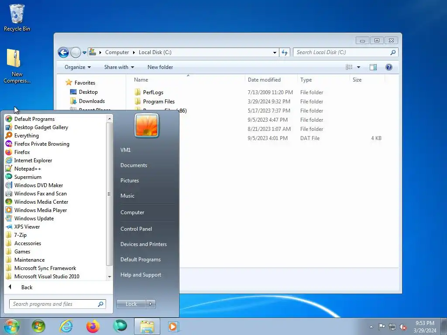
Task: Open the Share with menu
Action: tap(119, 67)
